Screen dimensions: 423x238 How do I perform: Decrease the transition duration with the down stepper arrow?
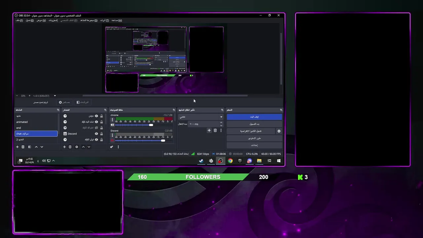(221, 125)
